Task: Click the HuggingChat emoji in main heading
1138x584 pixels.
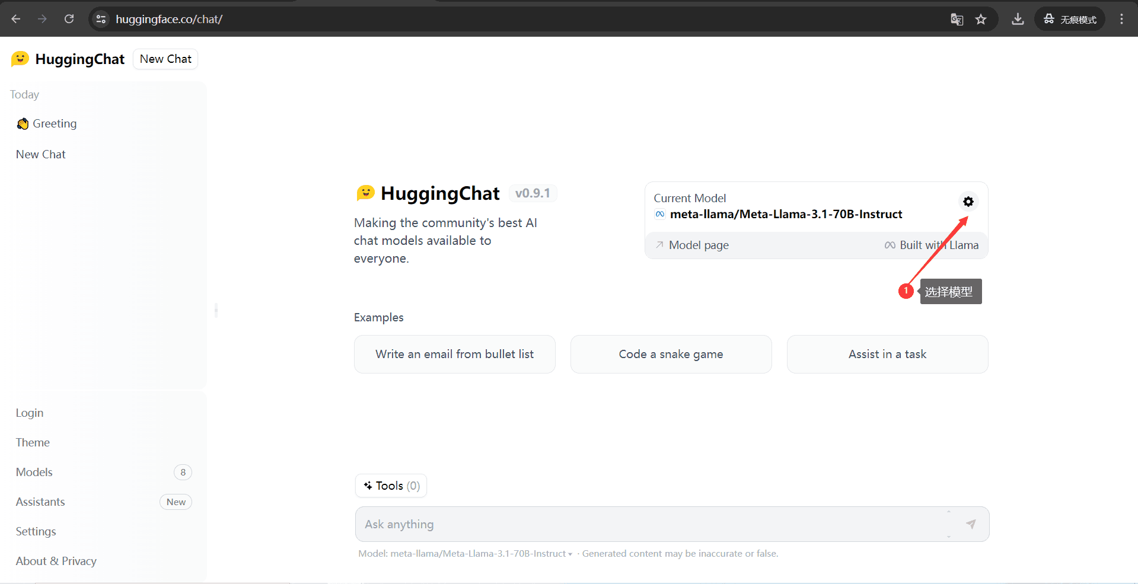Action: click(x=365, y=193)
